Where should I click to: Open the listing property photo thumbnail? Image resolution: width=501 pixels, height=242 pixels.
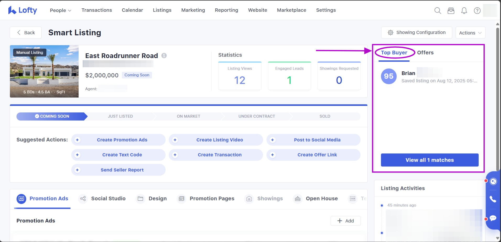(44, 71)
